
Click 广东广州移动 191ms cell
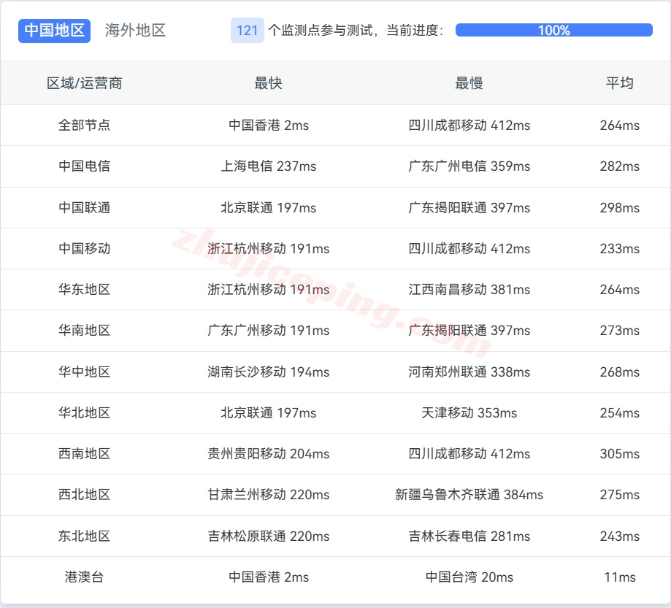(x=268, y=331)
